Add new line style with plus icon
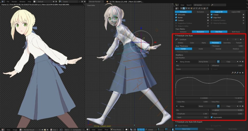The image size is (248, 131). tap(240, 39)
